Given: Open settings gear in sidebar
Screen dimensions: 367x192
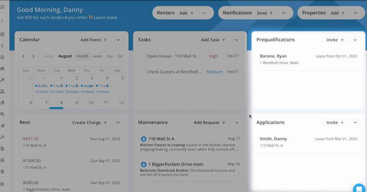Looking at the screenshot, I should (3, 184).
